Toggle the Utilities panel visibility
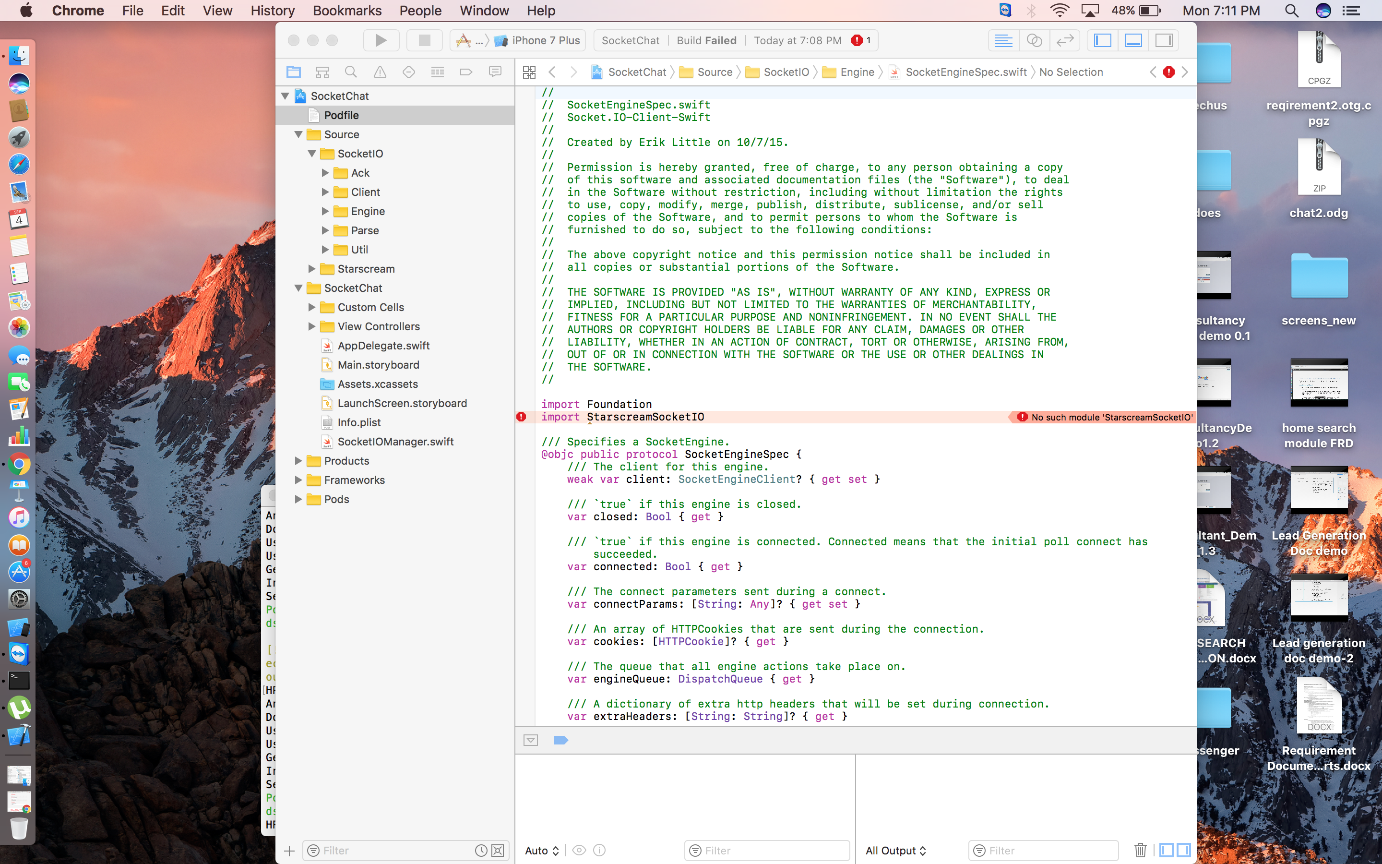The height and width of the screenshot is (864, 1382). point(1164,41)
